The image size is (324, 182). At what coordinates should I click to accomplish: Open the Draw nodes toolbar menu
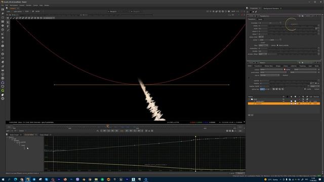(3, 14)
